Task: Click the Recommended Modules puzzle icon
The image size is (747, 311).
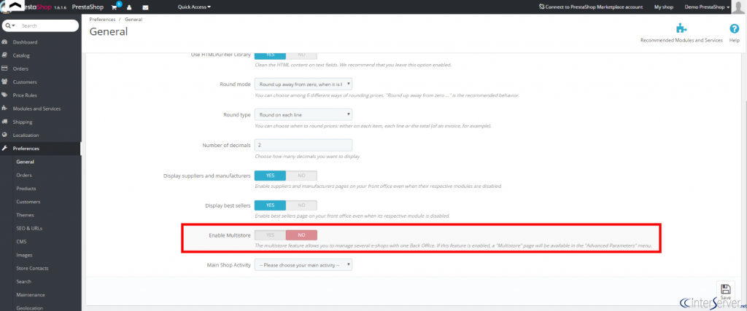Action: (681, 28)
